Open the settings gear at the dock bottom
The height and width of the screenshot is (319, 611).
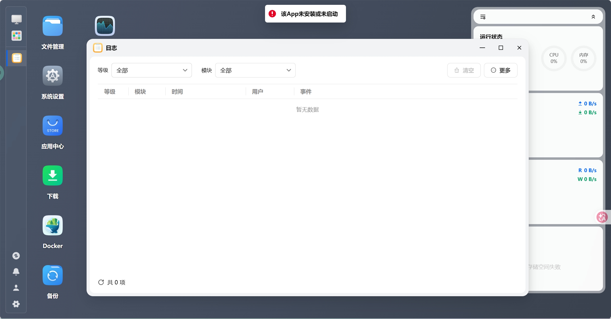pos(16,304)
